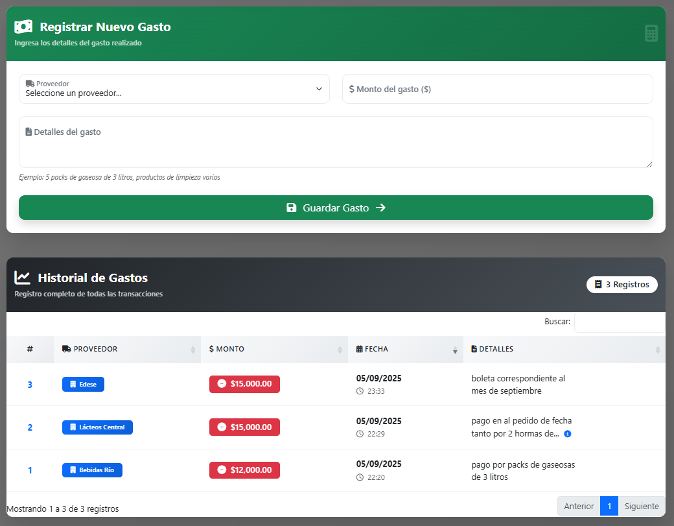
Task: Click the calculator icon in the green header
Action: click(x=651, y=34)
